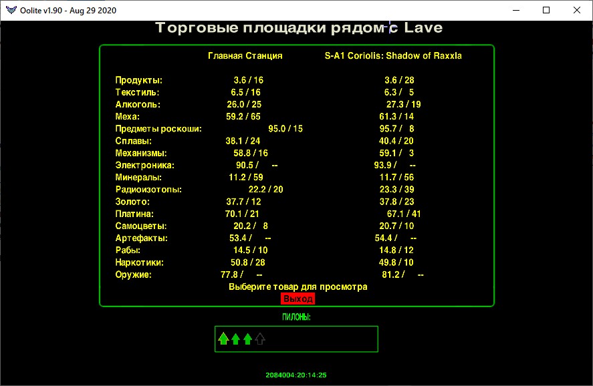Maximize the Oolite window

pos(546,10)
